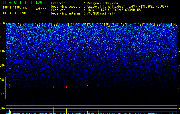Click the 1132 time marker
This screenshot has width=180, height=114.
coord(37,25)
